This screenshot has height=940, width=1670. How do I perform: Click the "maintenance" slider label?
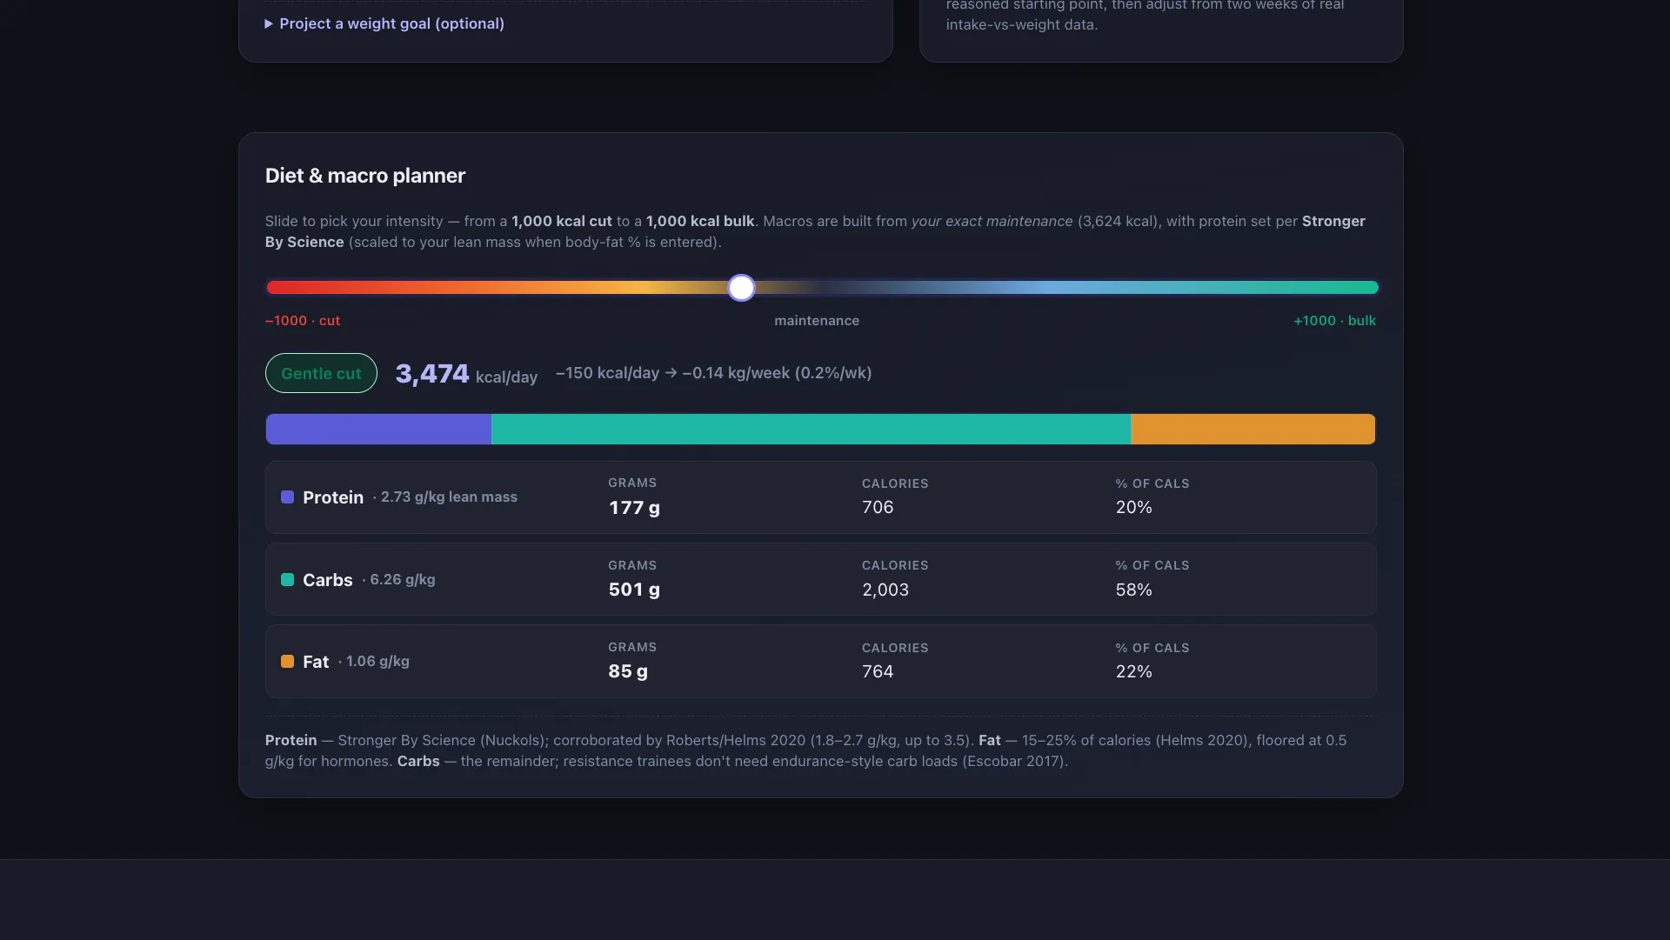coord(817,321)
